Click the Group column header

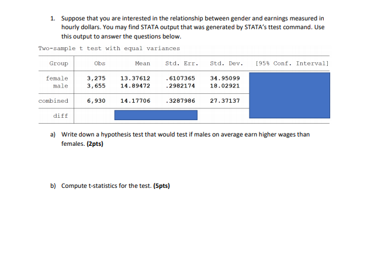click(59, 64)
